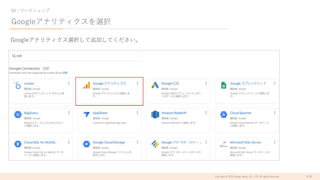Select the Google Cloud Storage title
Viewport: 320px width, 180px height.
tap(109, 142)
